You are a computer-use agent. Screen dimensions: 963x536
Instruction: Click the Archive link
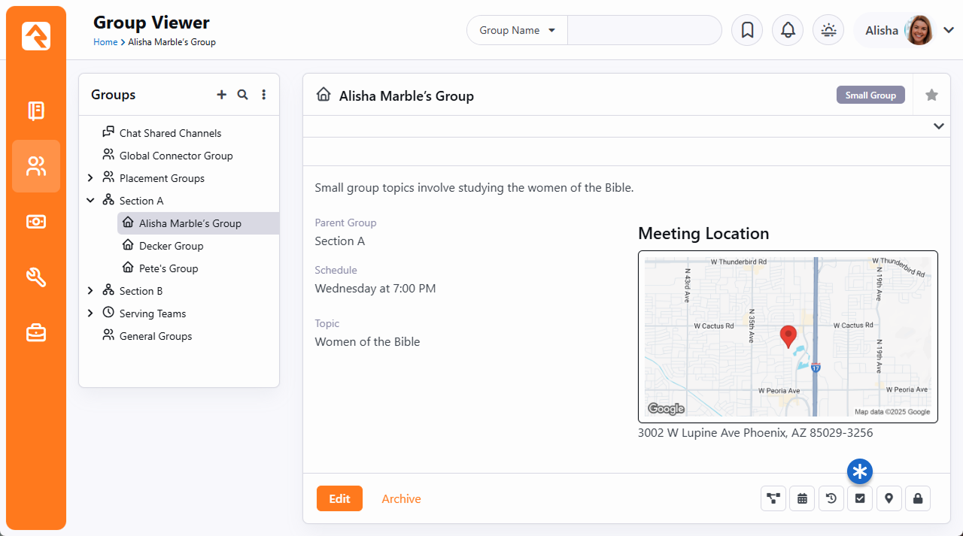[401, 498]
